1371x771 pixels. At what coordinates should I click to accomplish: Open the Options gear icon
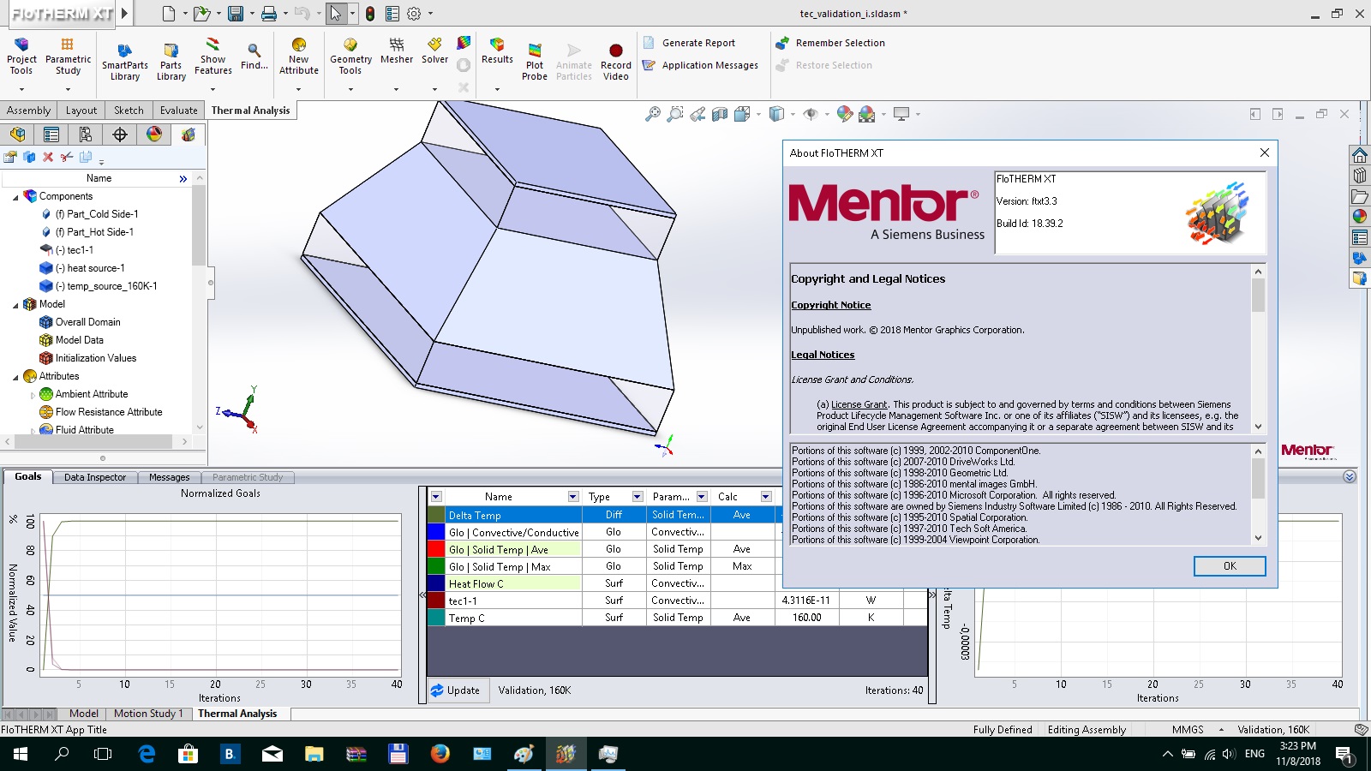coord(414,14)
